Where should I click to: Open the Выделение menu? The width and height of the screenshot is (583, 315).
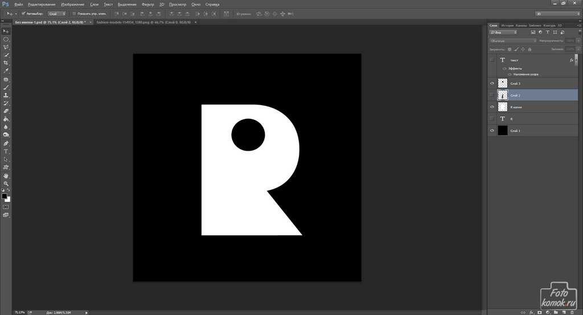(127, 5)
